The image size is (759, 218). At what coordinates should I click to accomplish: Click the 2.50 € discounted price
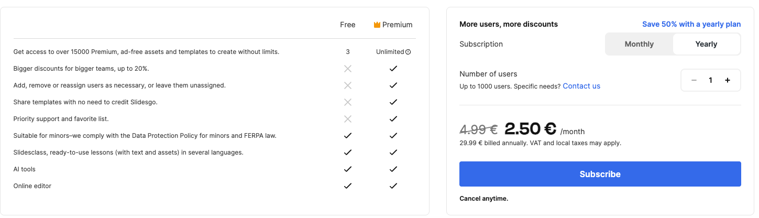530,129
